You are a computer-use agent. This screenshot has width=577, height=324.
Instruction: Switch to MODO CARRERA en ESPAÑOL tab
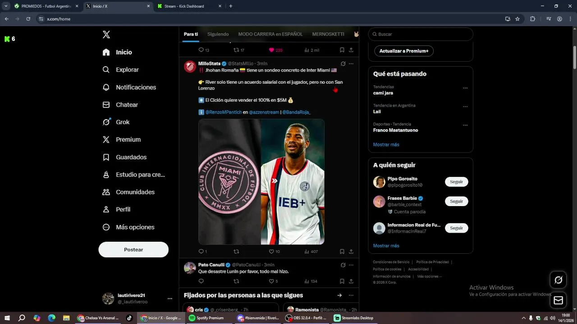[270, 34]
